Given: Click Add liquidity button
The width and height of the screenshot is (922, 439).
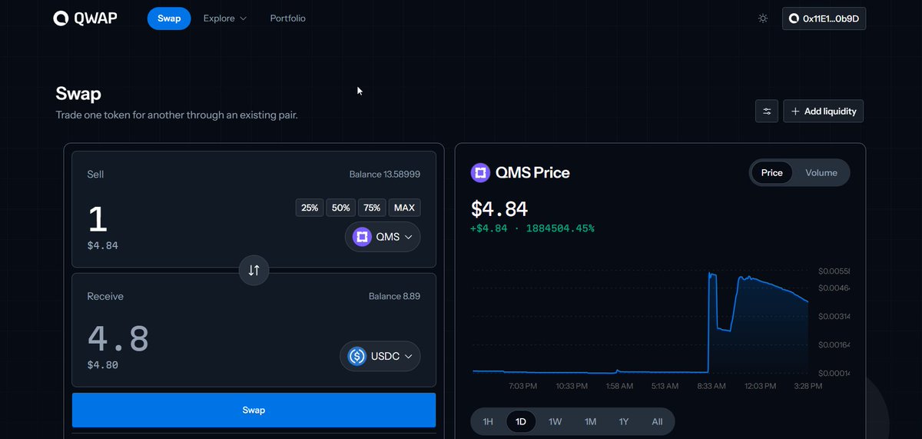Looking at the screenshot, I should [x=824, y=111].
